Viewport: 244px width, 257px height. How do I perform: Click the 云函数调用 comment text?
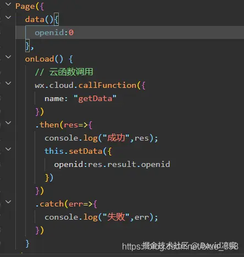71,71
